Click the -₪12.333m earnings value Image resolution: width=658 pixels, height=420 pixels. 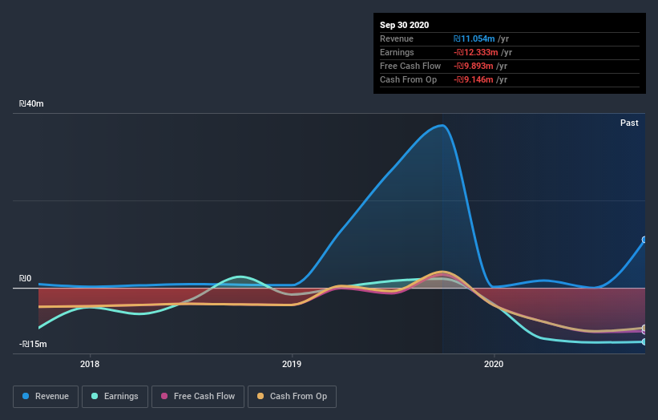(476, 52)
